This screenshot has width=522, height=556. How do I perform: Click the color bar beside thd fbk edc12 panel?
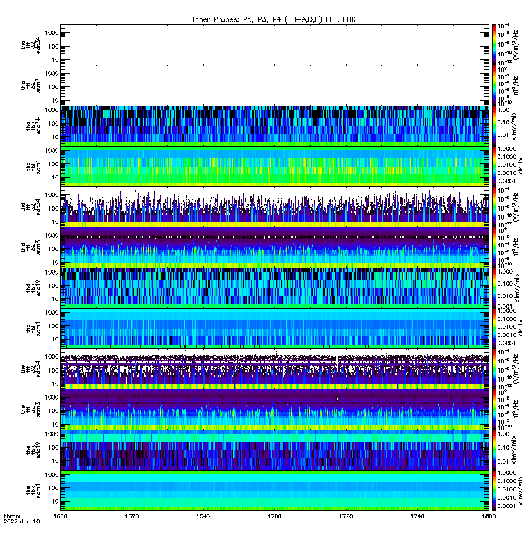point(494,288)
